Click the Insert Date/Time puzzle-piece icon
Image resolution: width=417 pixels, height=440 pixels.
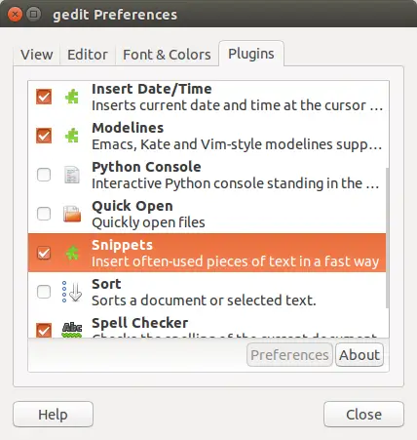coord(72,97)
